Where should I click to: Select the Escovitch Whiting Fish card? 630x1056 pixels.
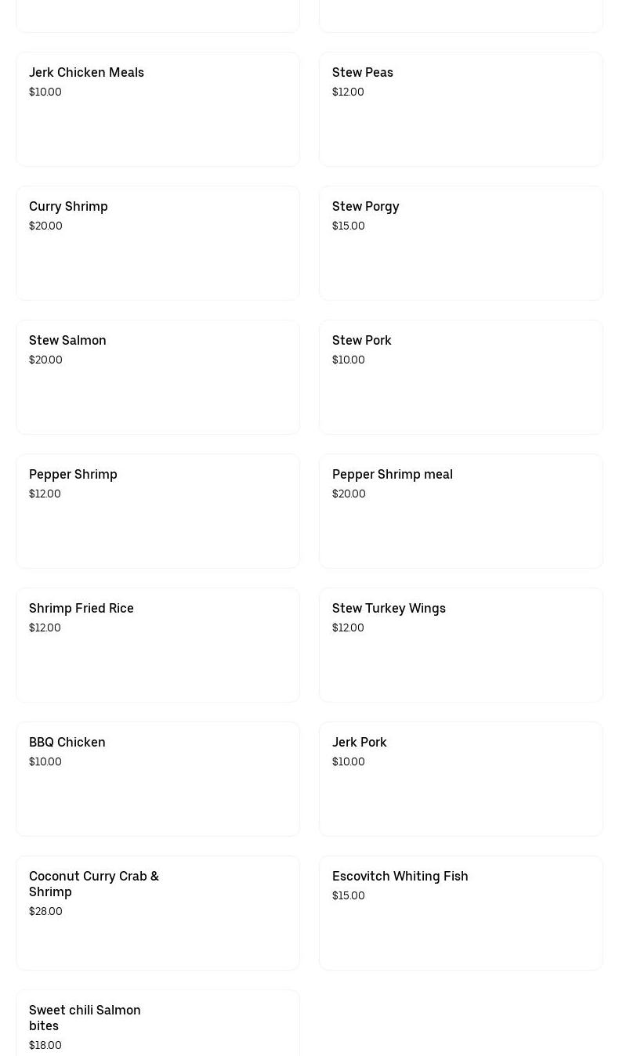pyautogui.click(x=461, y=913)
